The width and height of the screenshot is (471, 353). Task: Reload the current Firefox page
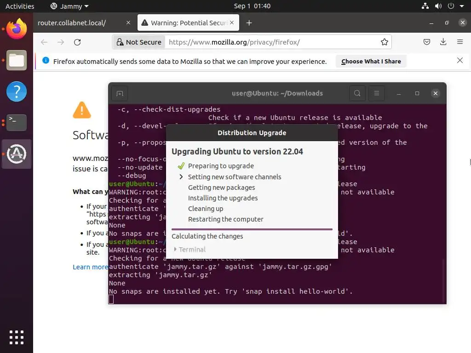click(x=77, y=42)
